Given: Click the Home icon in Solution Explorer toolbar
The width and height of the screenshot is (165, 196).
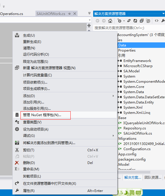Looking at the screenshot, I should [x=110, y=21].
